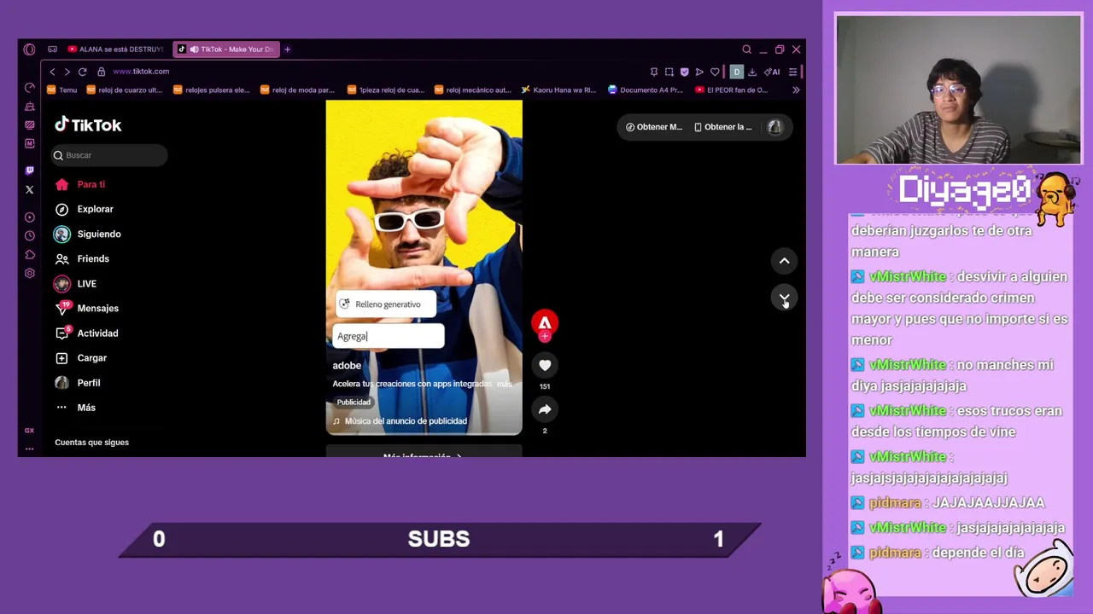Viewport: 1093px width, 614px height.
Task: Open 'relojes pulsera ele...' bookmark
Action: click(x=212, y=90)
